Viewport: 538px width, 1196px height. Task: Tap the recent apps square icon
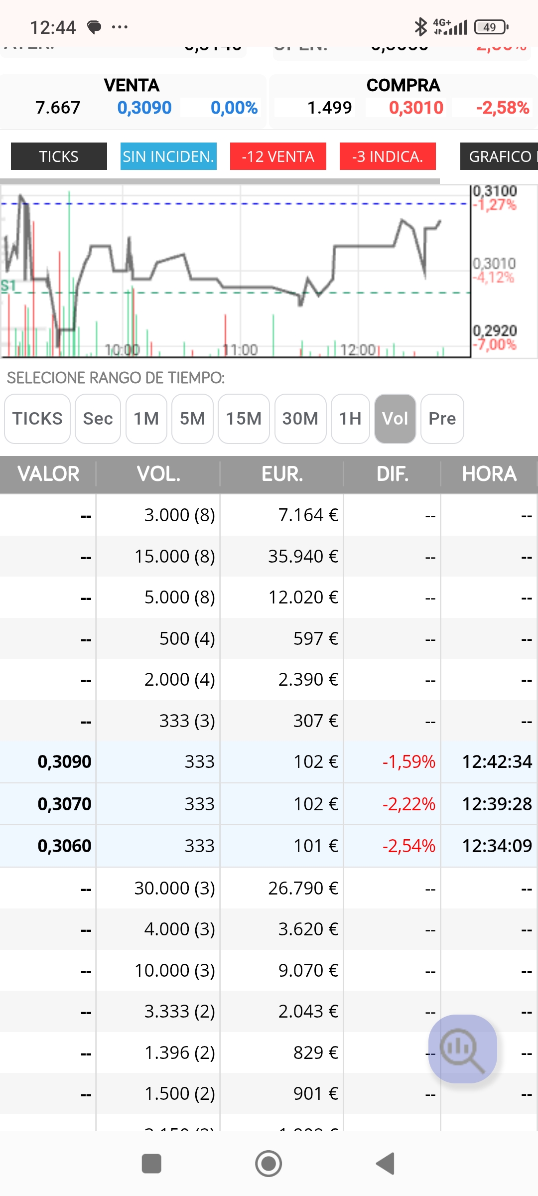tap(151, 1164)
